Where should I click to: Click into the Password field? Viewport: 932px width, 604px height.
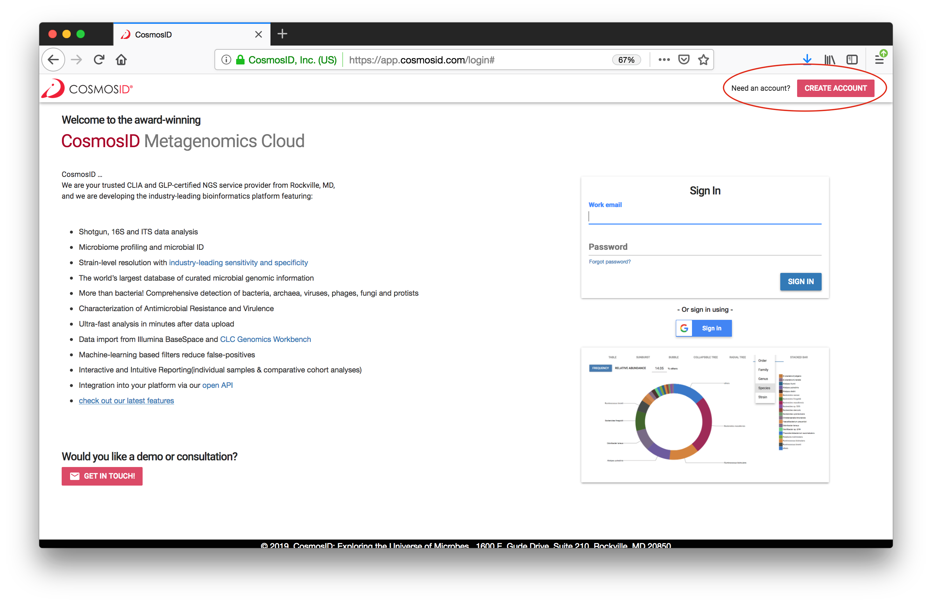tap(705, 247)
